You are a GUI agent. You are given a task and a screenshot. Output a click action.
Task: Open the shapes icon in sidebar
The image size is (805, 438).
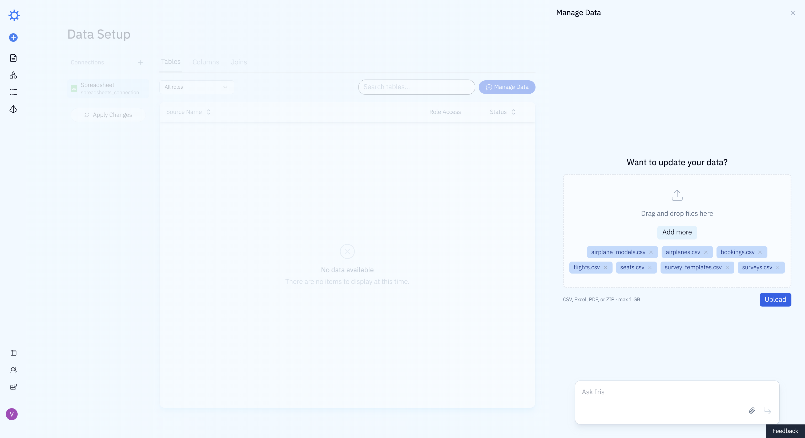coord(13,75)
